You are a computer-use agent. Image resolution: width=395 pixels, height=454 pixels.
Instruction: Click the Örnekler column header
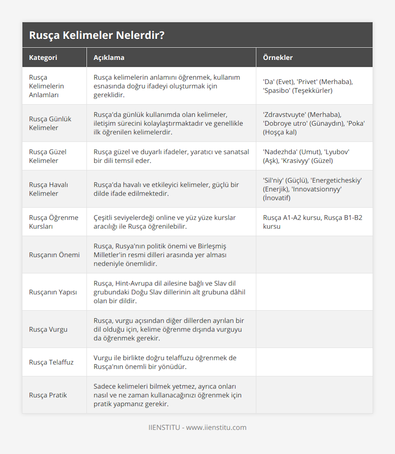tap(278, 58)
